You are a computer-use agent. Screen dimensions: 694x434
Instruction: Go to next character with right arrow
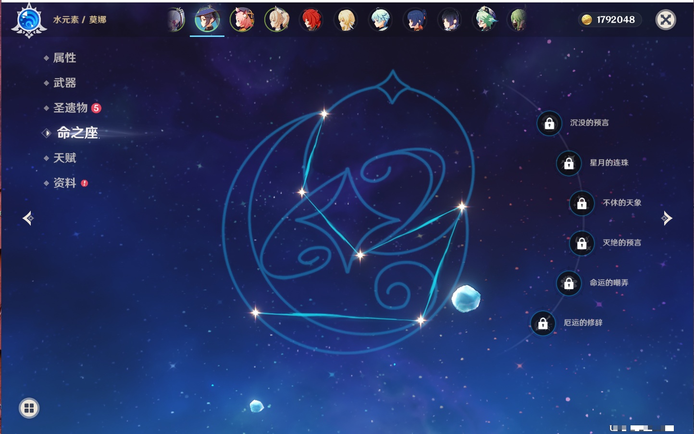pyautogui.click(x=667, y=218)
